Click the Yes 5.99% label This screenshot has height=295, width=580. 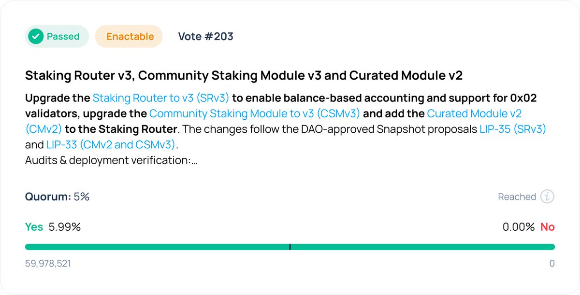(53, 227)
